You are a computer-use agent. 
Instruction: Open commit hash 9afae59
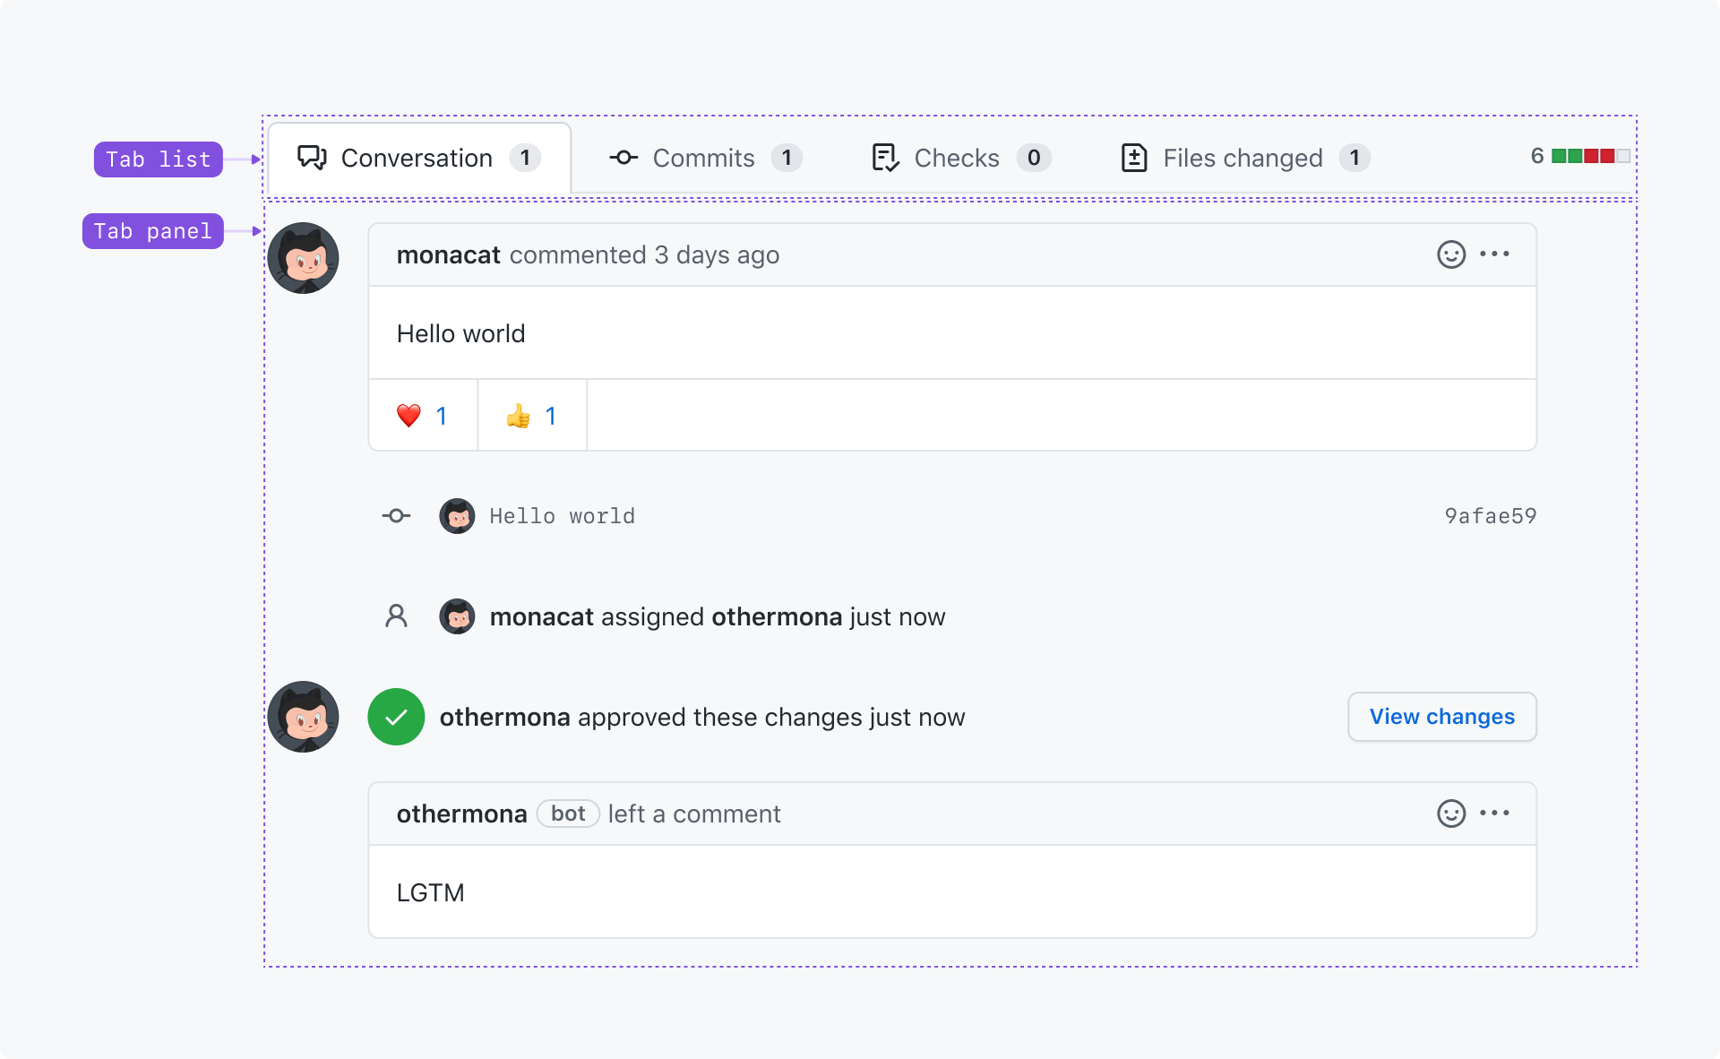(x=1490, y=516)
